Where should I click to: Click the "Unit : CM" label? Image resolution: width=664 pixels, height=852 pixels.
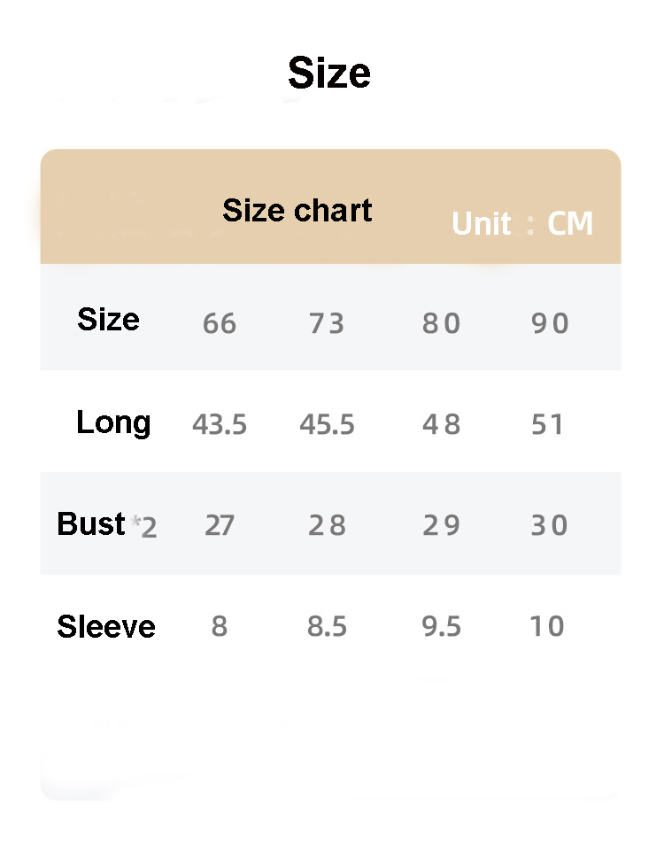coord(521,224)
